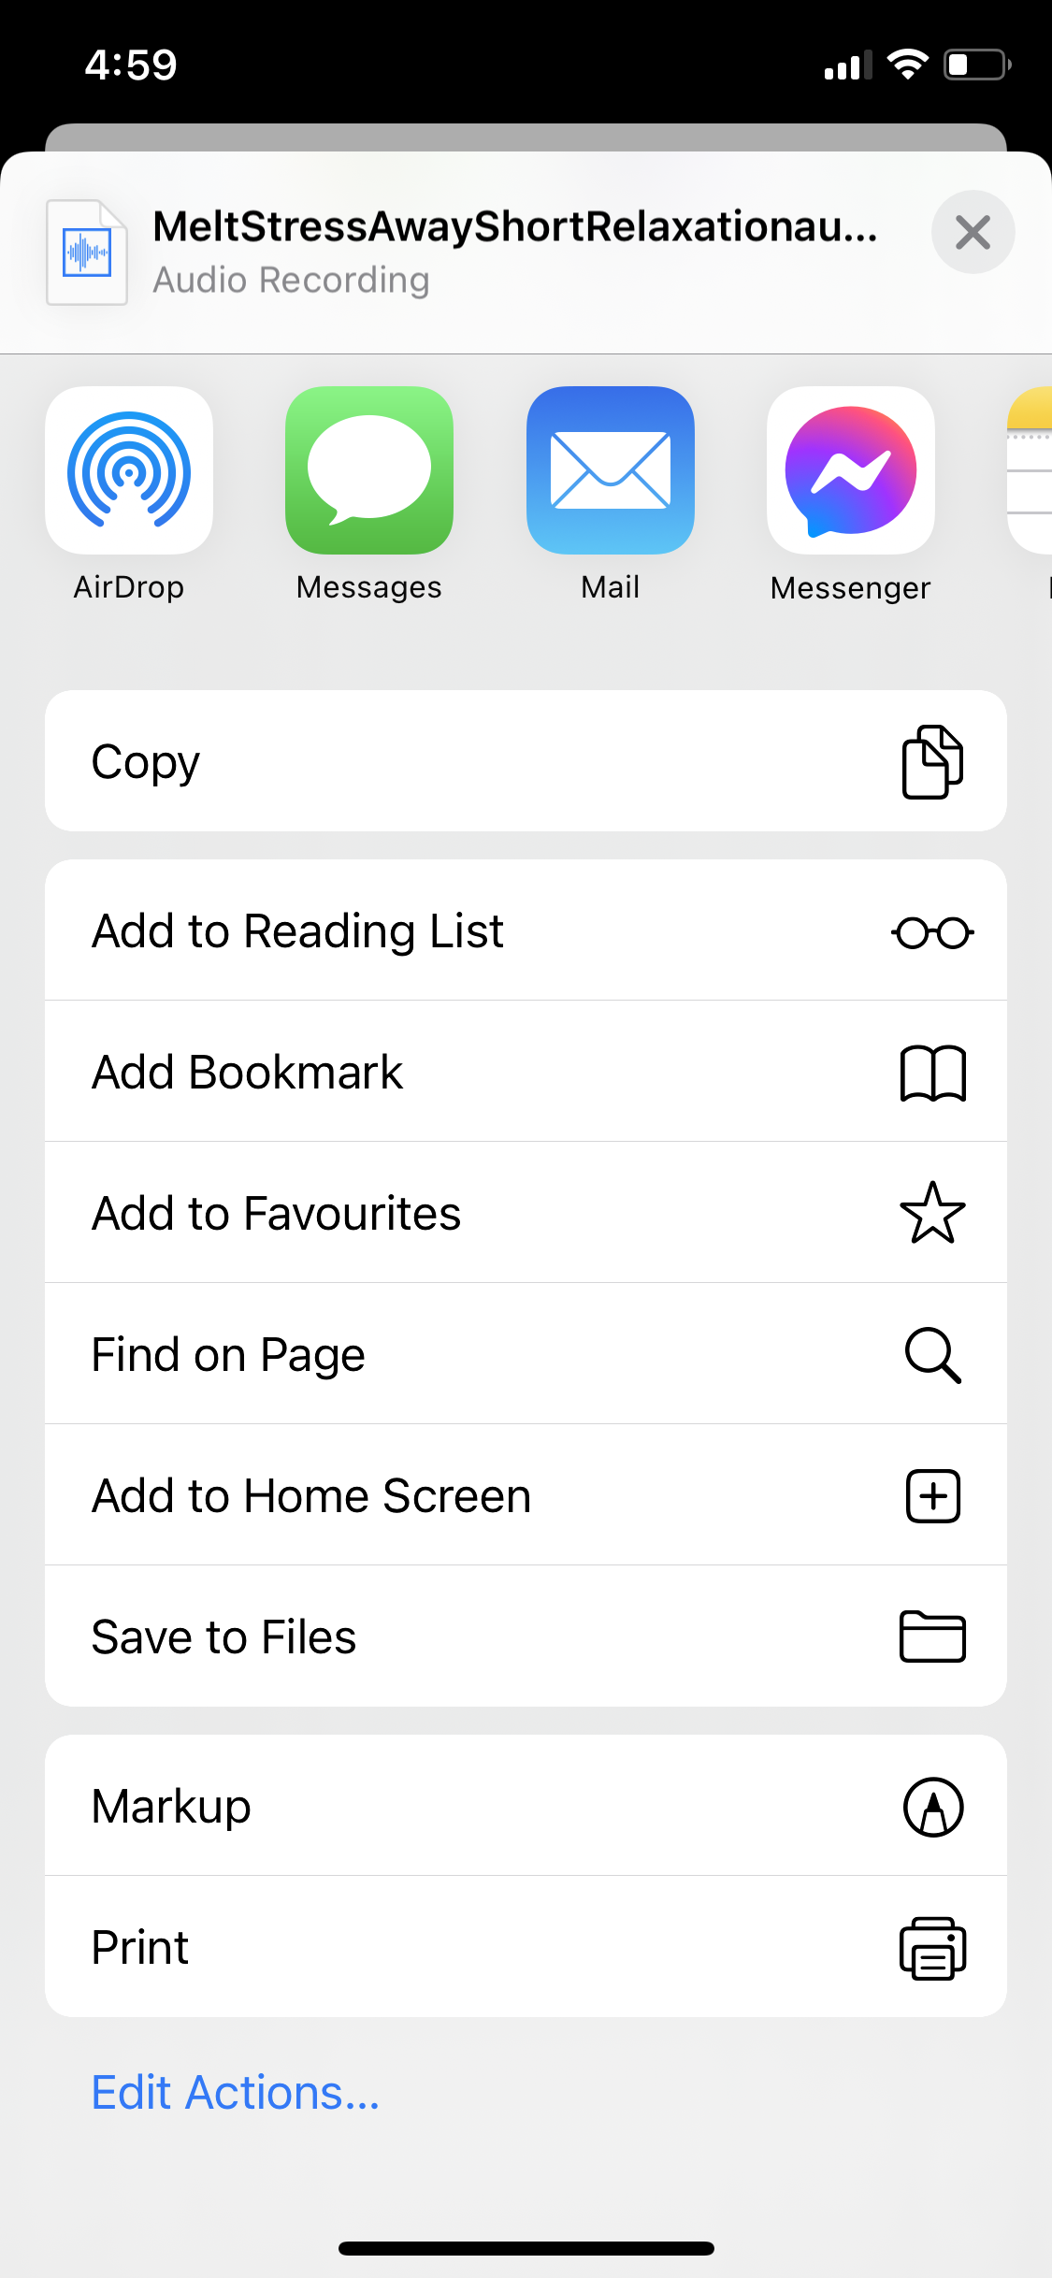Image resolution: width=1052 pixels, height=2278 pixels.
Task: Tap the Add Bookmark book icon
Action: [x=932, y=1073]
